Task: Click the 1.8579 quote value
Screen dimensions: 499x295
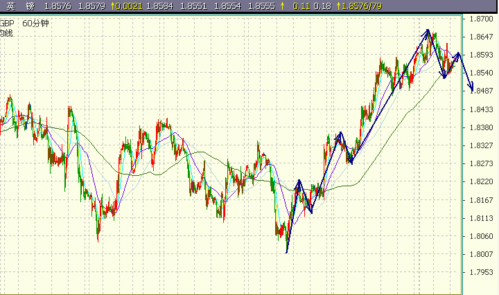Action: pyautogui.click(x=91, y=6)
